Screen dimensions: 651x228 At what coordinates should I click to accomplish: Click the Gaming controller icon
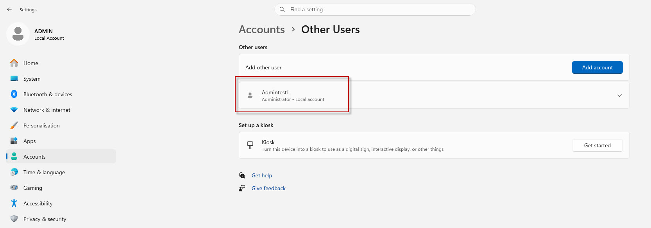pos(14,187)
